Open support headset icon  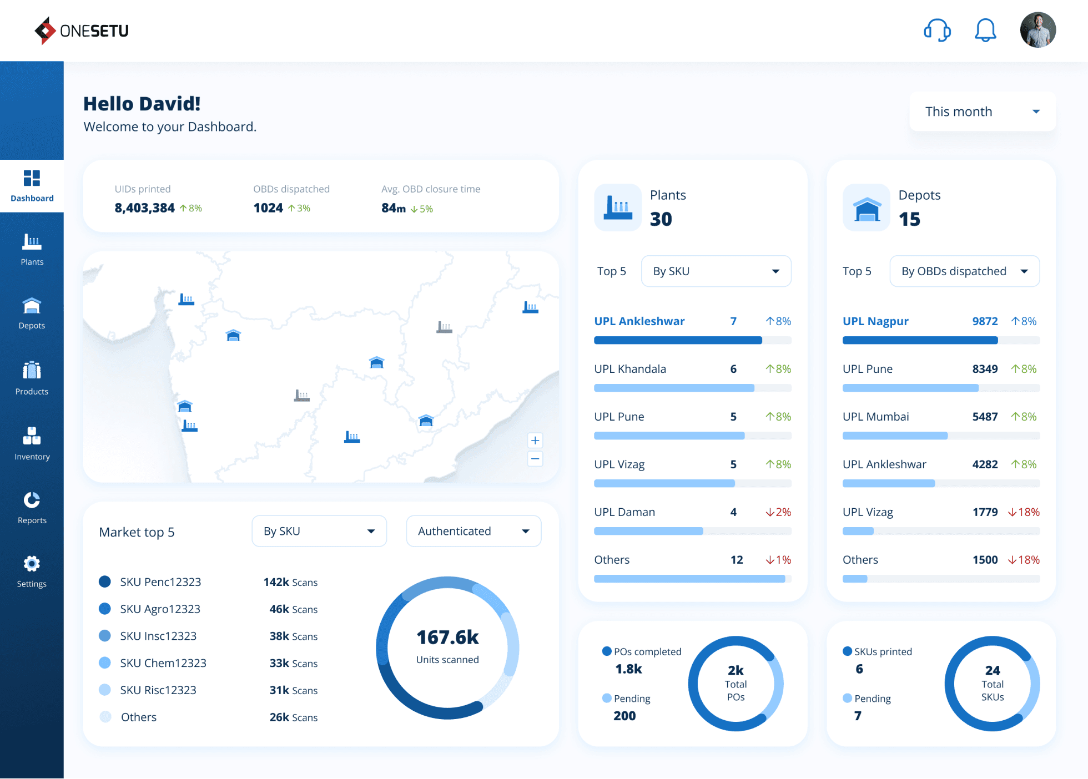click(937, 30)
